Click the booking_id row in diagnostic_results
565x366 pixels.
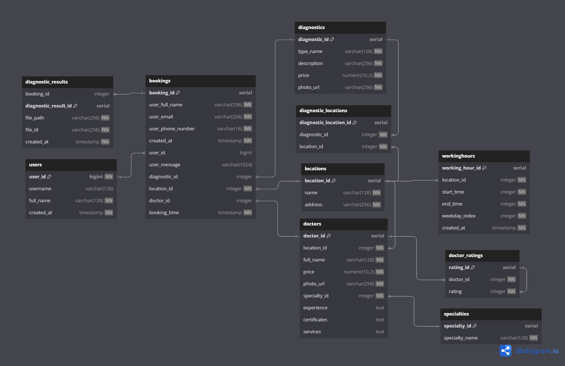pos(67,94)
